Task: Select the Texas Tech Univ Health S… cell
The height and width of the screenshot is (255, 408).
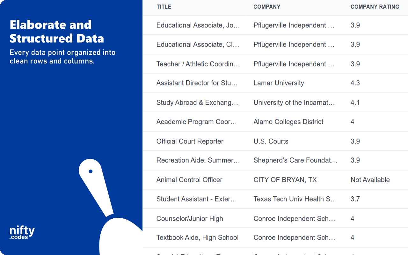Action: tap(295, 199)
